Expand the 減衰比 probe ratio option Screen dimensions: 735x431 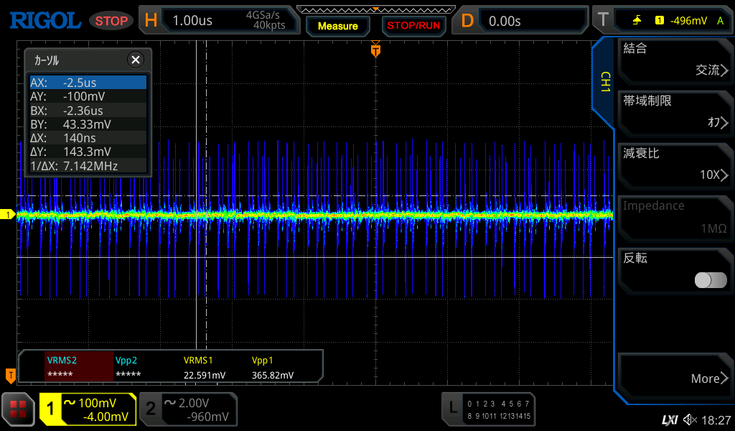pyautogui.click(x=674, y=164)
